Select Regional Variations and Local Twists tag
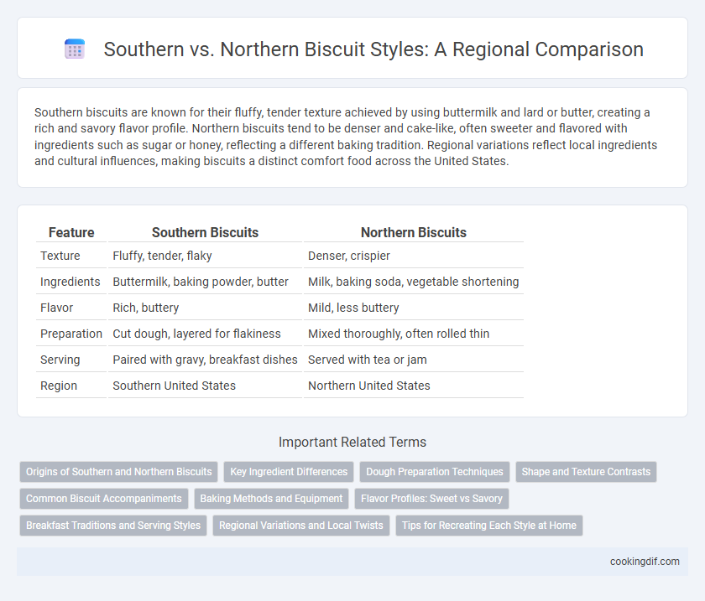 [x=301, y=525]
